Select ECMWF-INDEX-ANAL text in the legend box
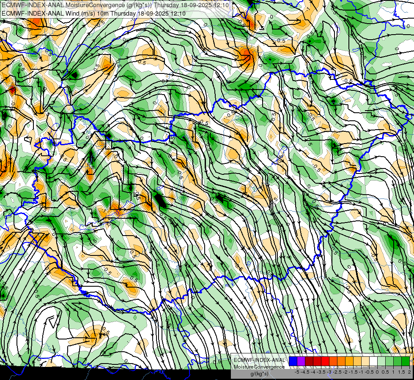414x380 pixels. pyautogui.click(x=259, y=360)
